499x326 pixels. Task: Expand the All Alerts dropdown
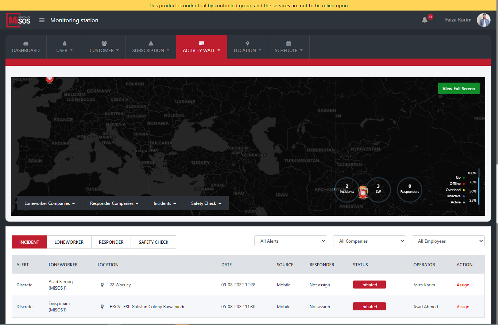(290, 241)
